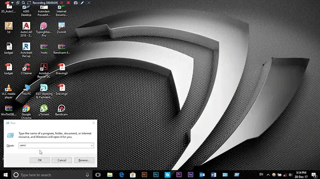Screen dimensions: 320x179
Task: Open Google Chrome from the desktop
Action: 26,109
